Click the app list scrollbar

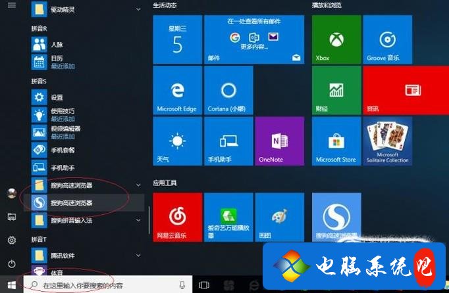point(149,219)
